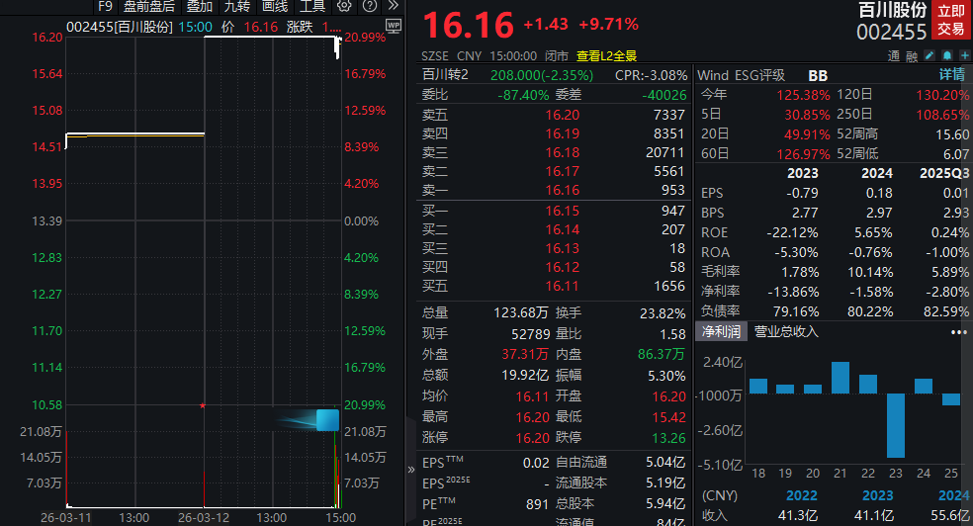Select the 净利润 tab

pos(721,332)
